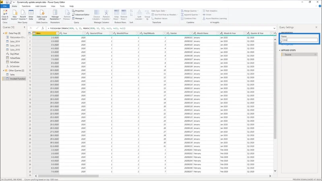
Task: Click the fx button on the formula bar
Action: click(x=43, y=28)
